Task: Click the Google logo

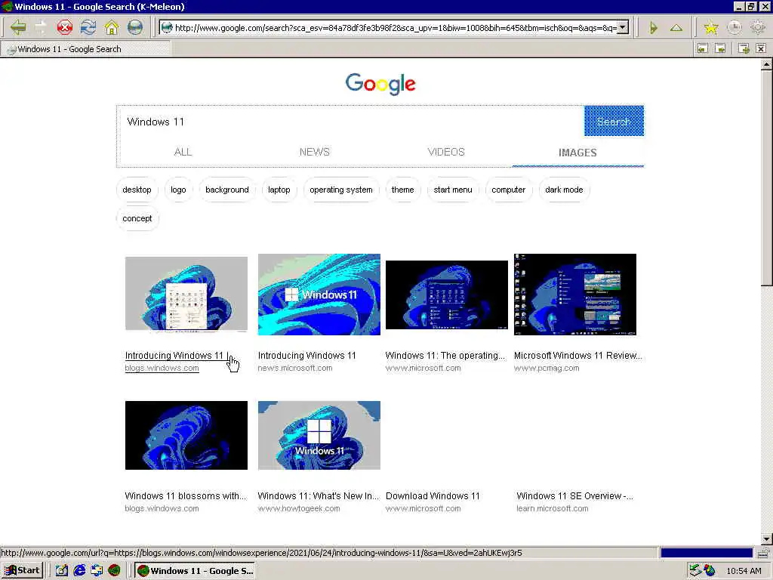Action: click(x=380, y=84)
